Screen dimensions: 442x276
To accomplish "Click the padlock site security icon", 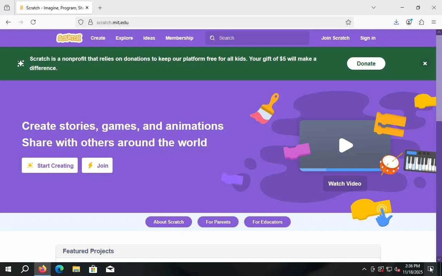I will click(90, 22).
